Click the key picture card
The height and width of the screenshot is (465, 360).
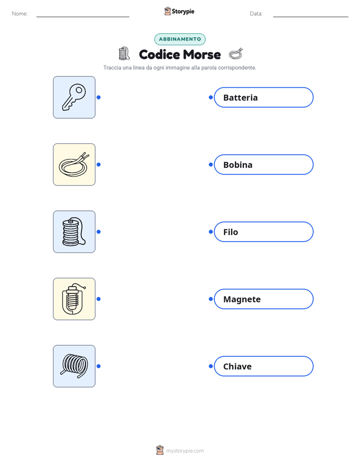[74, 97]
